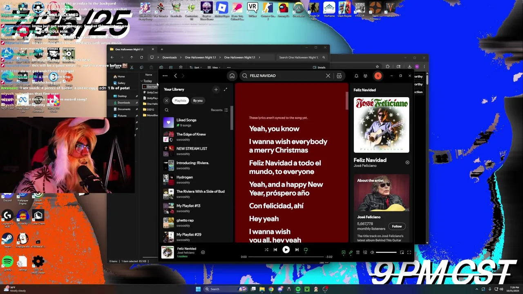Open the Hydrogen playlist
Viewport: 523px width, 294px height.
coord(197,180)
